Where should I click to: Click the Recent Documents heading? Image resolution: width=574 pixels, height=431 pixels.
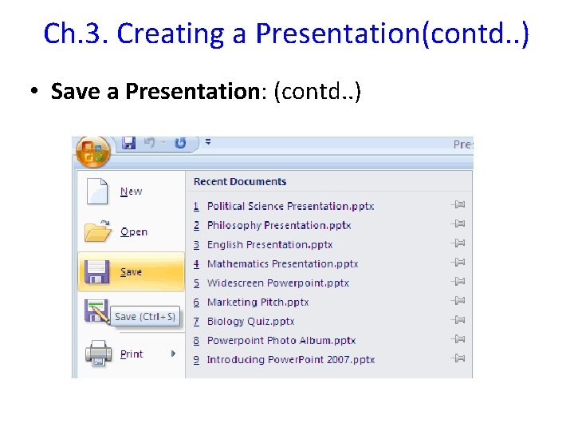click(240, 182)
